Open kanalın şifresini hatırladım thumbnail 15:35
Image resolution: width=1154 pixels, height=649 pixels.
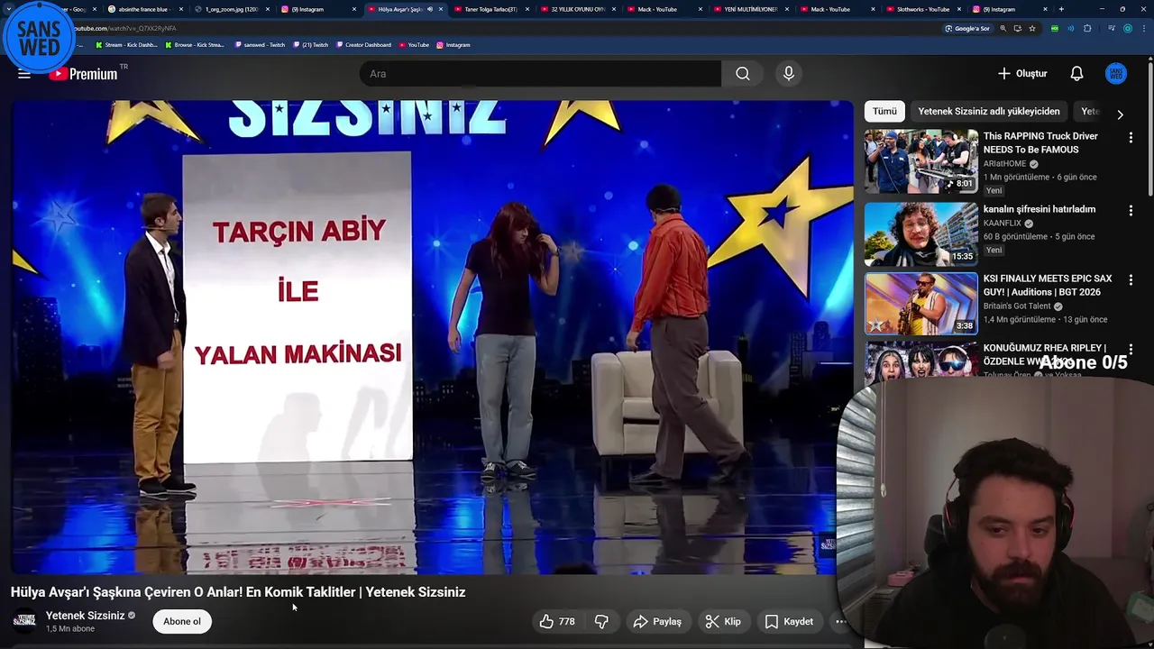[x=920, y=233]
